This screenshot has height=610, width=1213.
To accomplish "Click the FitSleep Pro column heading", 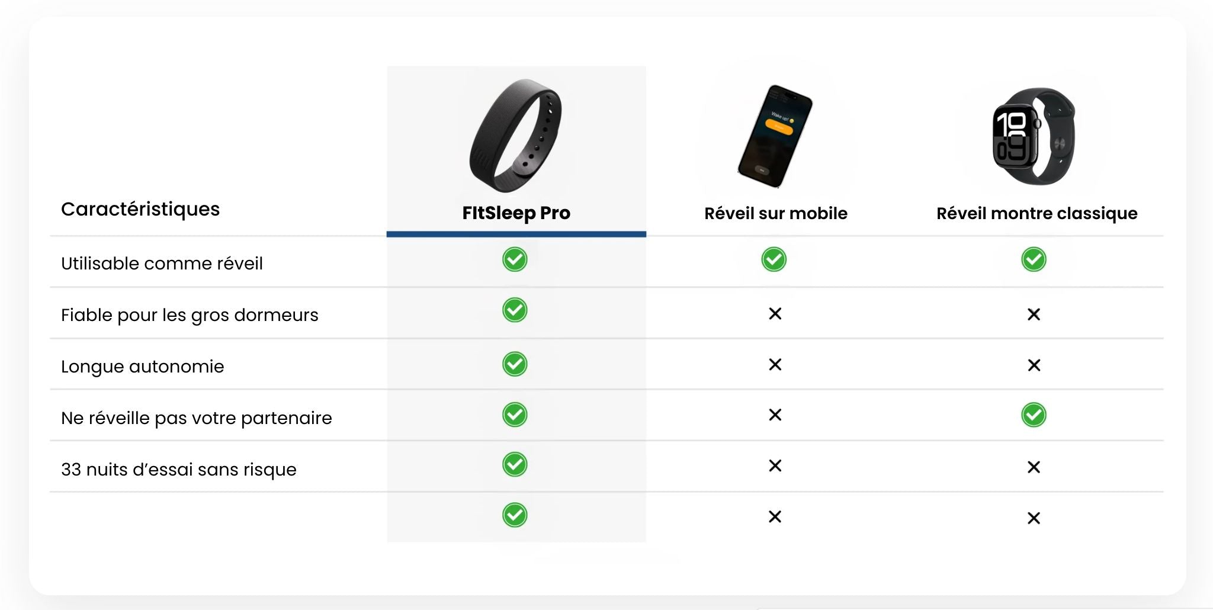I will point(516,213).
